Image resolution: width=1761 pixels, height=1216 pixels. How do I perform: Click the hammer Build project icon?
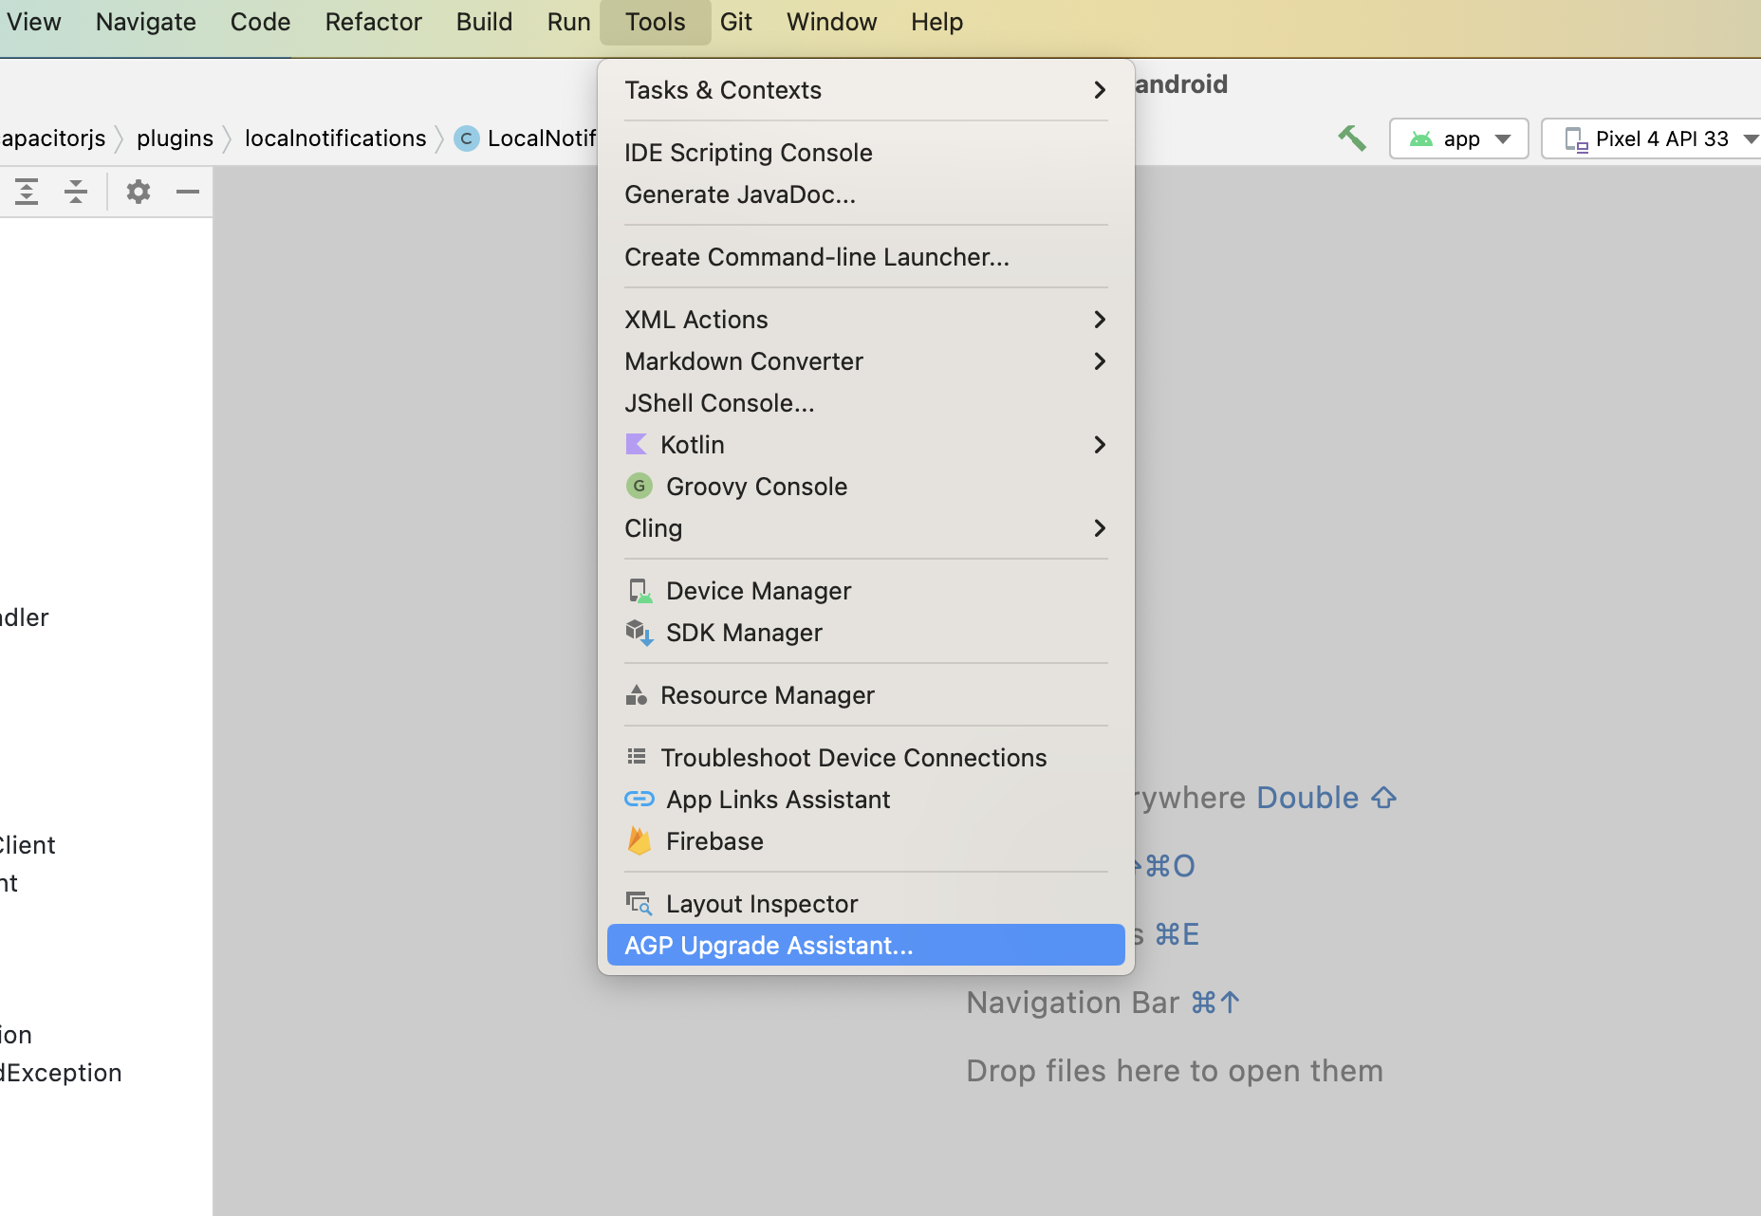[x=1351, y=138]
